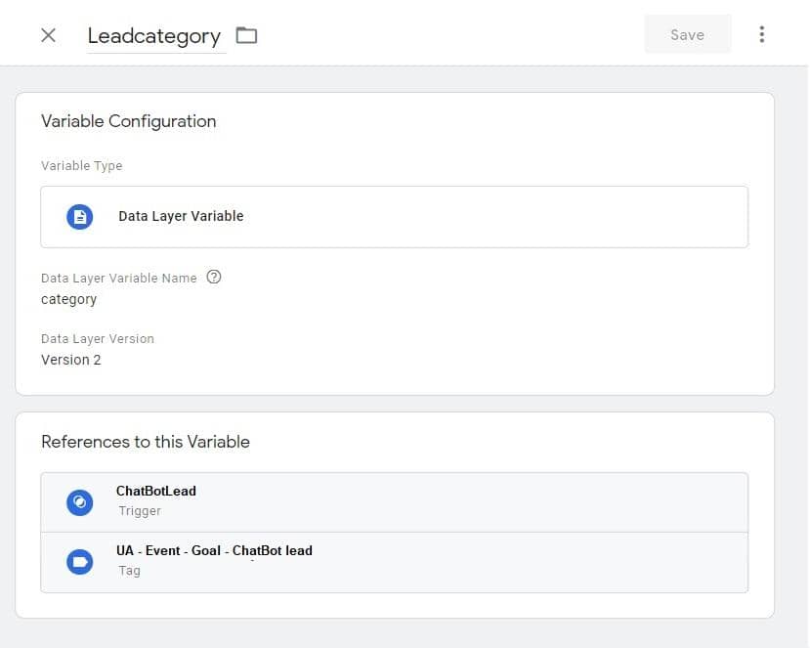Click the ChatBotLead trigger icon

pyautogui.click(x=79, y=502)
